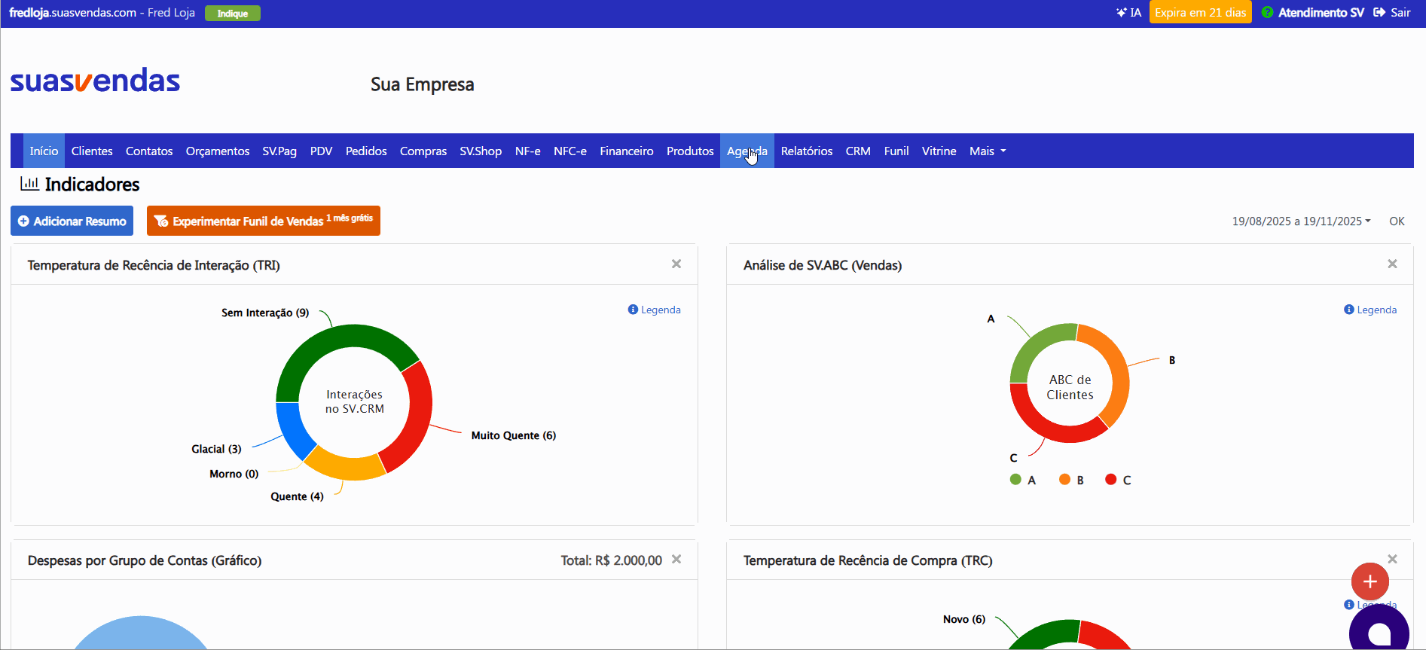Click the Atendimento SV link
Image resolution: width=1426 pixels, height=650 pixels.
[1321, 12]
